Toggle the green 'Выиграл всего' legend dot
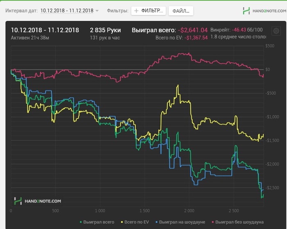This screenshot has height=229, width=287. (x=81, y=222)
